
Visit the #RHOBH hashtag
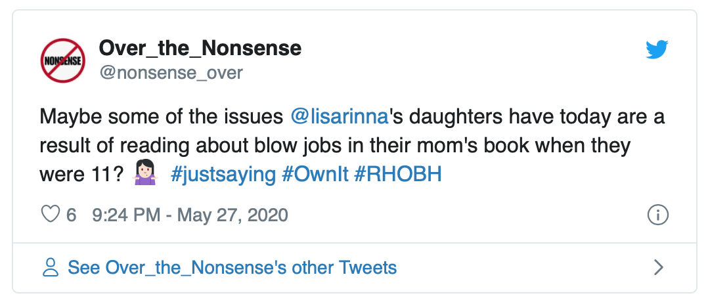(x=397, y=175)
